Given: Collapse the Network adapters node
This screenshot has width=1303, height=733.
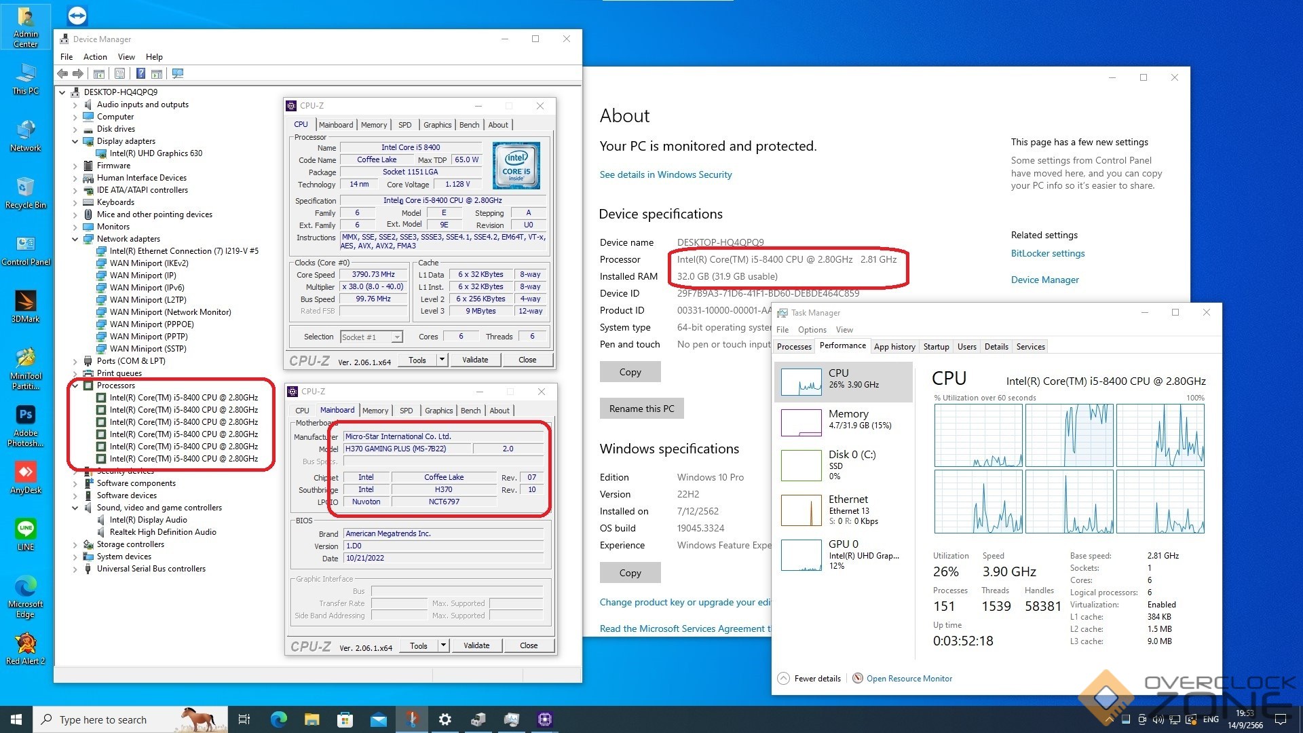Looking at the screenshot, I should click(75, 239).
